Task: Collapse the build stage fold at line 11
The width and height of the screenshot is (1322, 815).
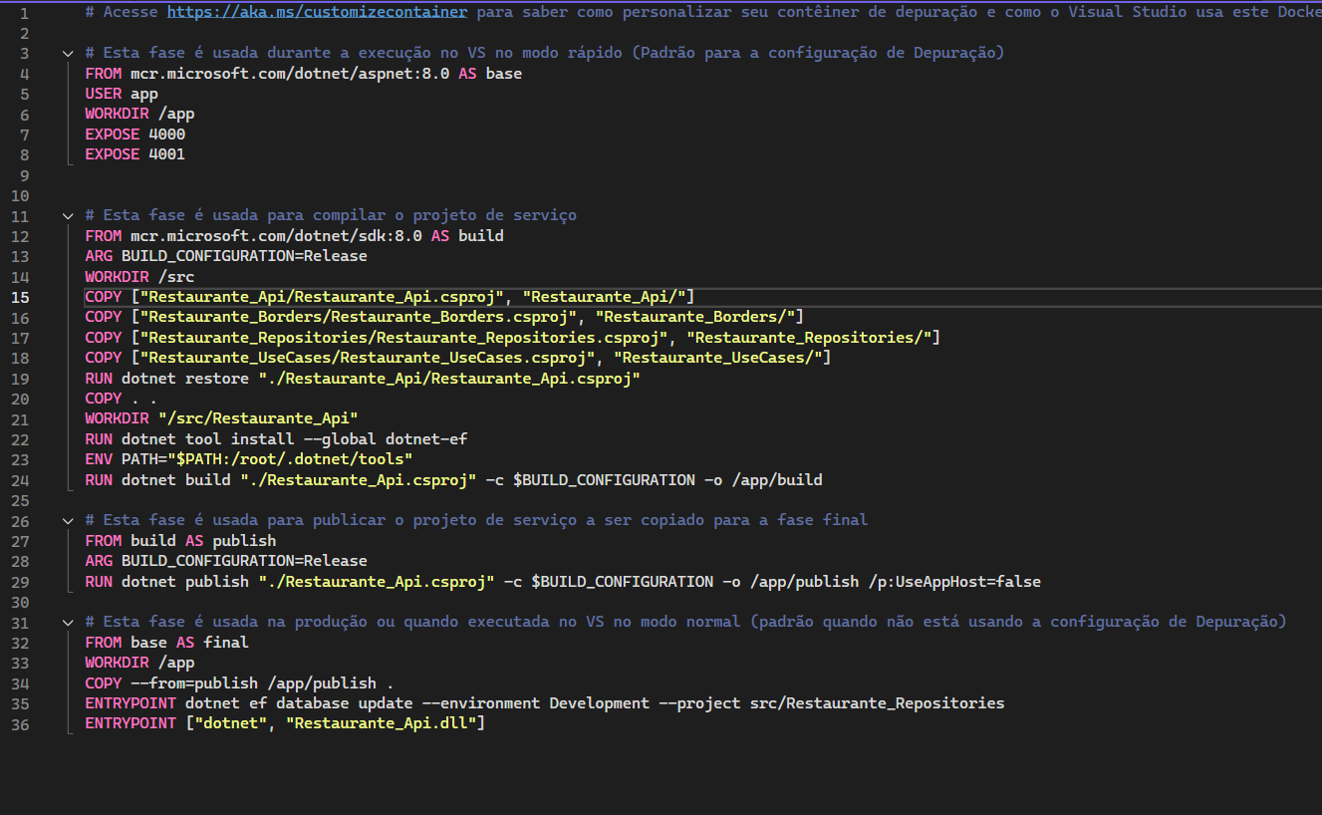Action: point(67,215)
